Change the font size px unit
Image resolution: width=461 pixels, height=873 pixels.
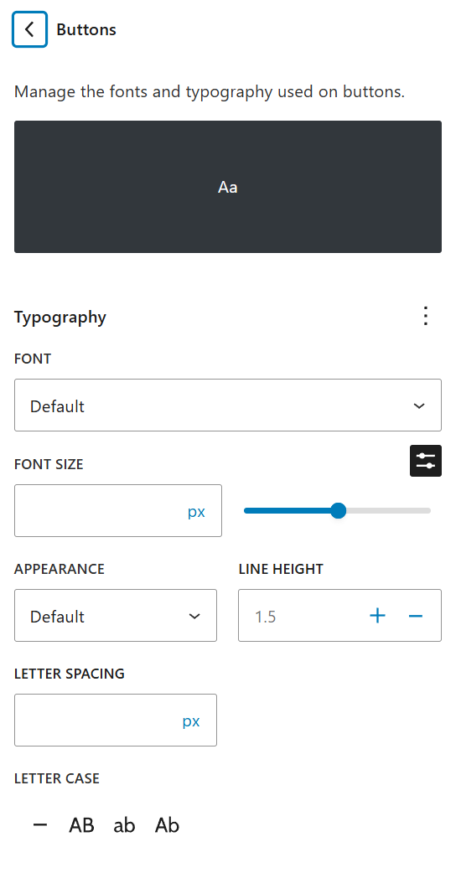click(x=196, y=512)
